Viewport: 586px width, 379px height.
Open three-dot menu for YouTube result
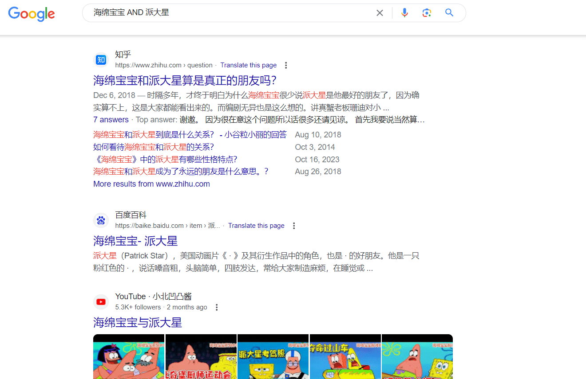(x=217, y=307)
